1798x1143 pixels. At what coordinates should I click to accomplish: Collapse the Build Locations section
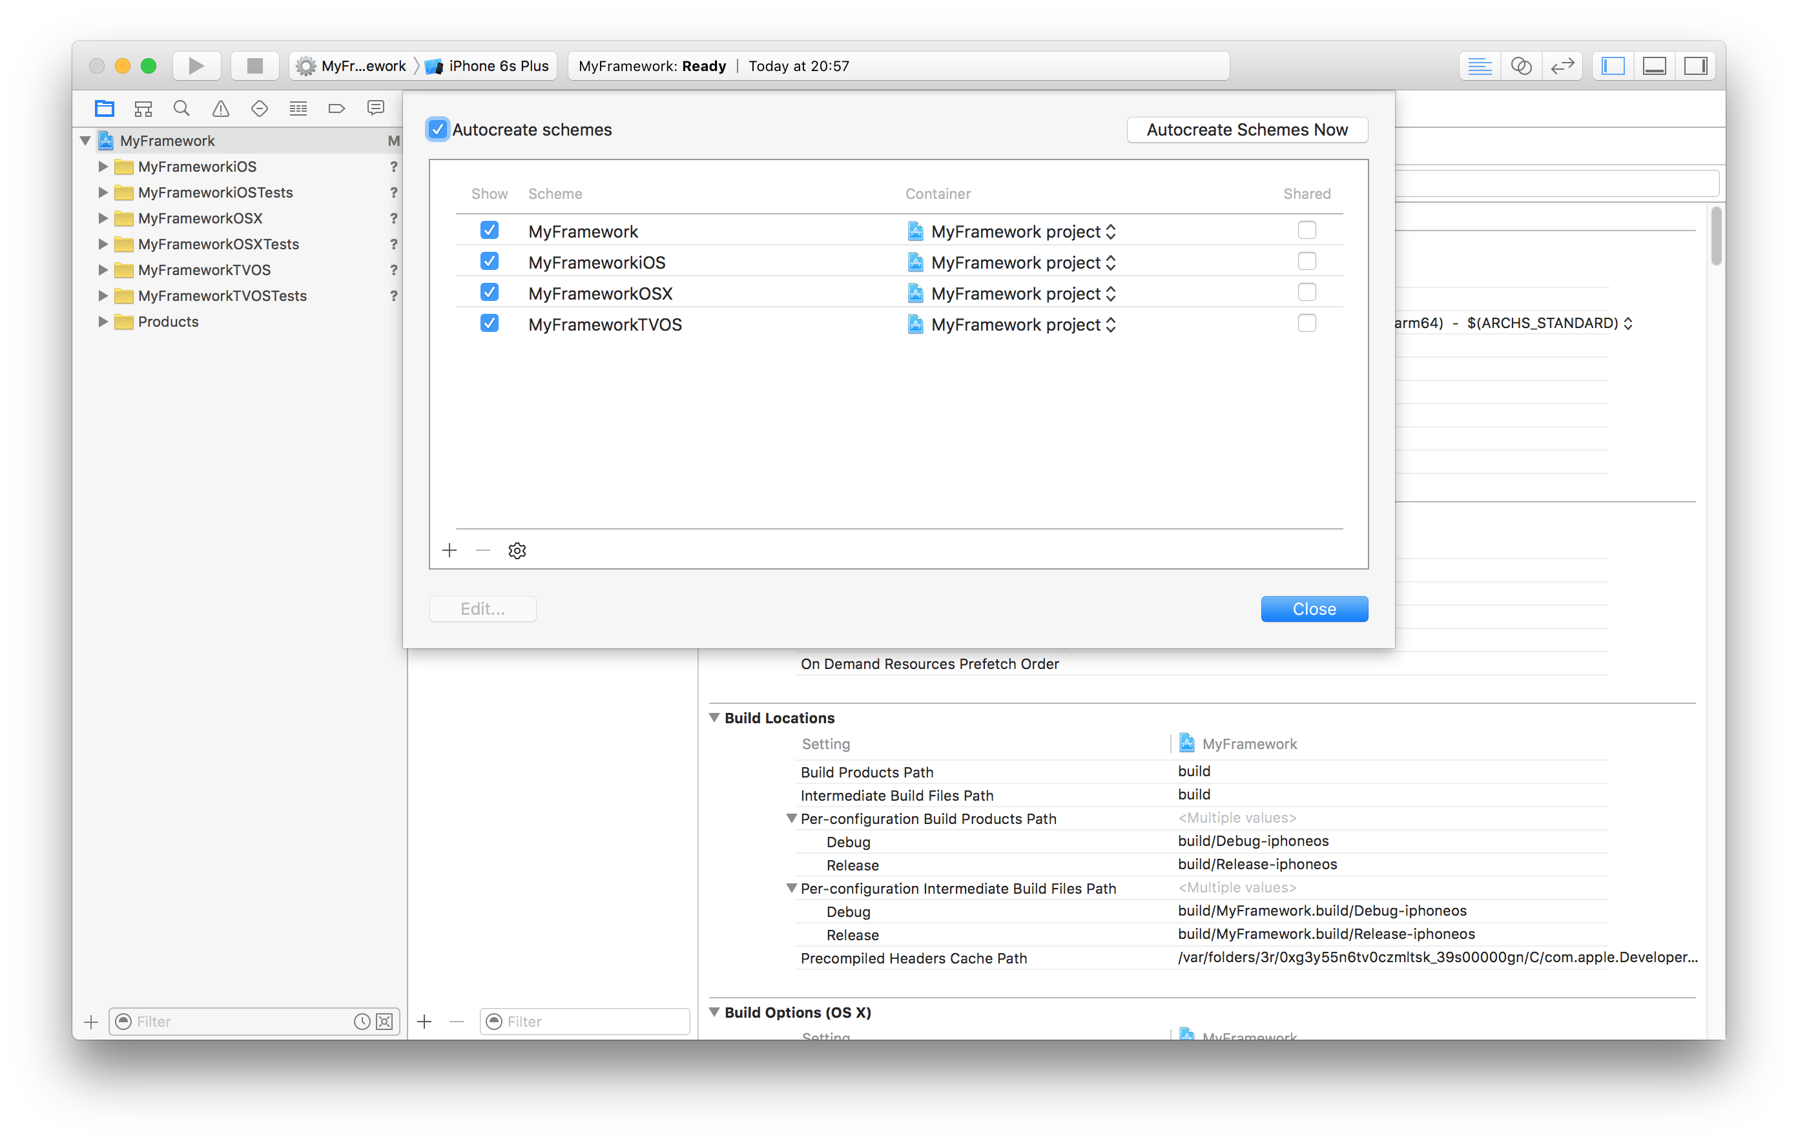714,717
